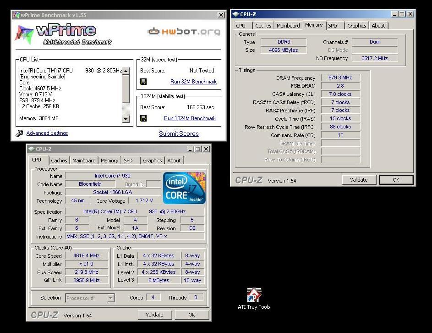Click OK in the CPU-Z processor window
The width and height of the screenshot is (432, 333).
(x=192, y=315)
